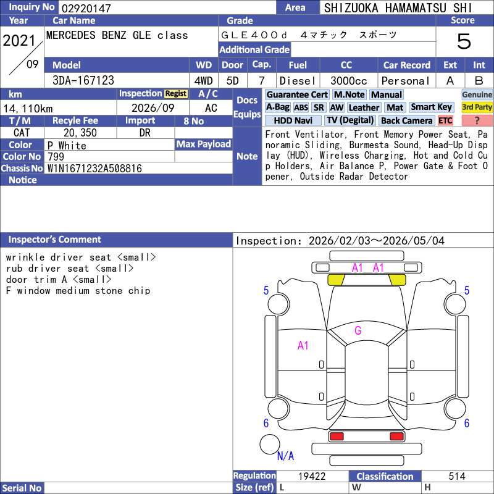Viewport: 494px width, 494px height.
Task: Toggle the yellow 3rd Party tag
Action: (x=477, y=107)
